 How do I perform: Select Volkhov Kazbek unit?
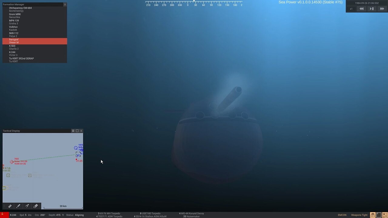(x=35, y=28)
